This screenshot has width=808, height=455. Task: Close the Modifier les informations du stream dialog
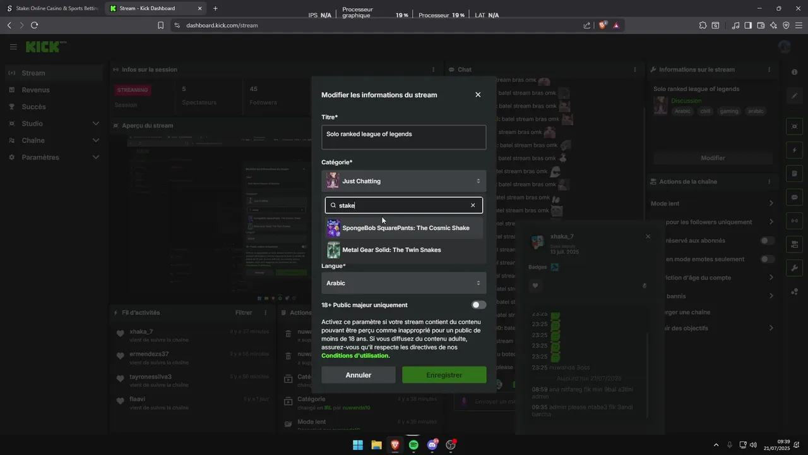coord(478,95)
